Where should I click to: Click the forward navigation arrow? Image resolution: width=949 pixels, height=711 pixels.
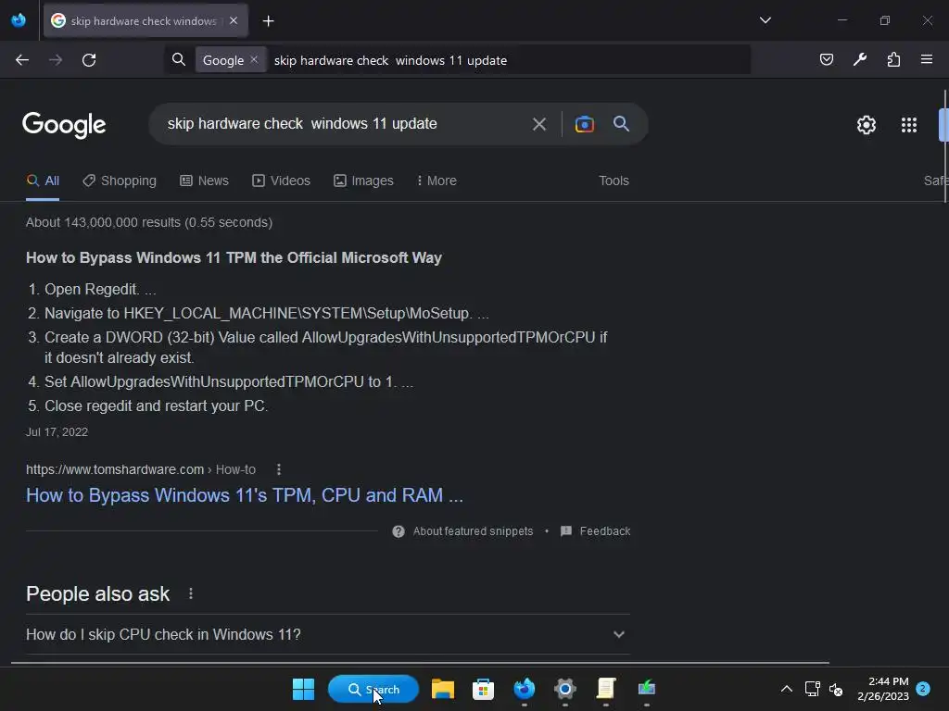pos(56,60)
